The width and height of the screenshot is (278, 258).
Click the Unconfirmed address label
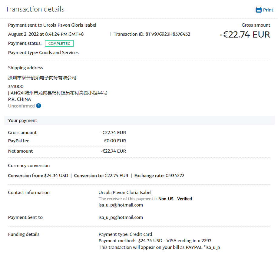coord(21,106)
